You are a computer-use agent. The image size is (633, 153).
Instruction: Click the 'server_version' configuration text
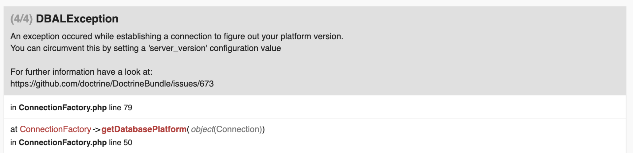(178, 48)
